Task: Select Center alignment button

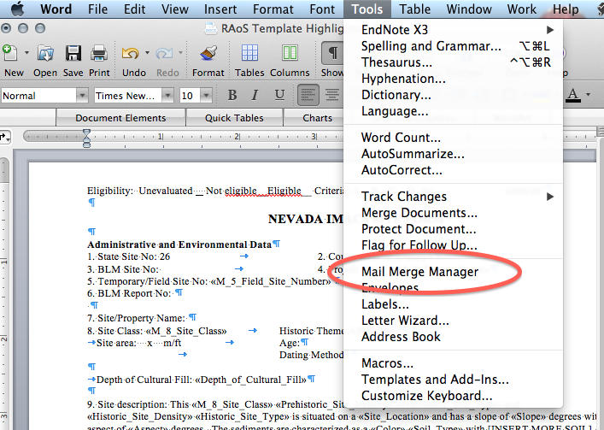Action: pos(331,95)
